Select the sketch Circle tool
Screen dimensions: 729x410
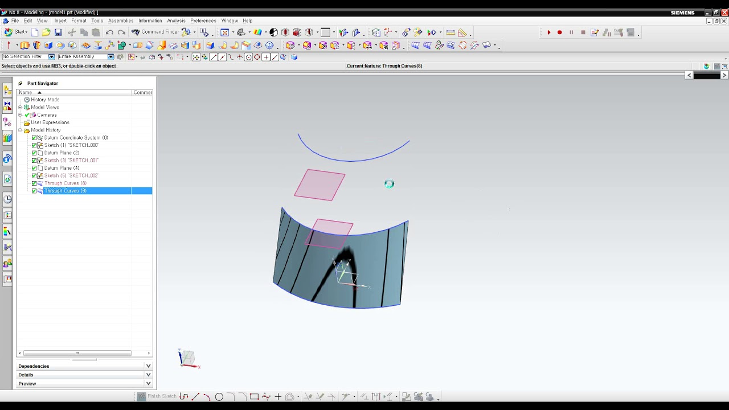pyautogui.click(x=219, y=396)
